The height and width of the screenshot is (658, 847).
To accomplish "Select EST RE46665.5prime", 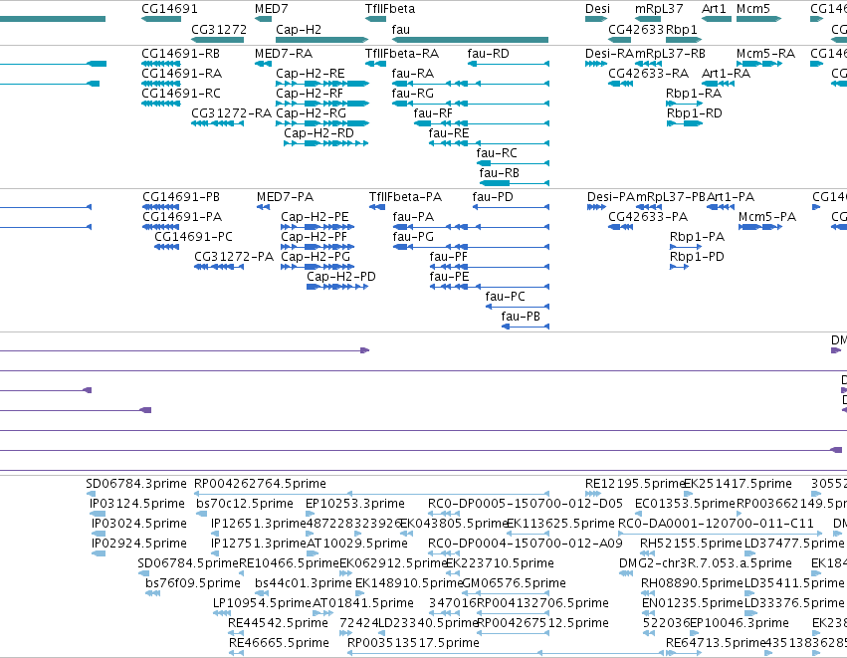I will [237, 654].
